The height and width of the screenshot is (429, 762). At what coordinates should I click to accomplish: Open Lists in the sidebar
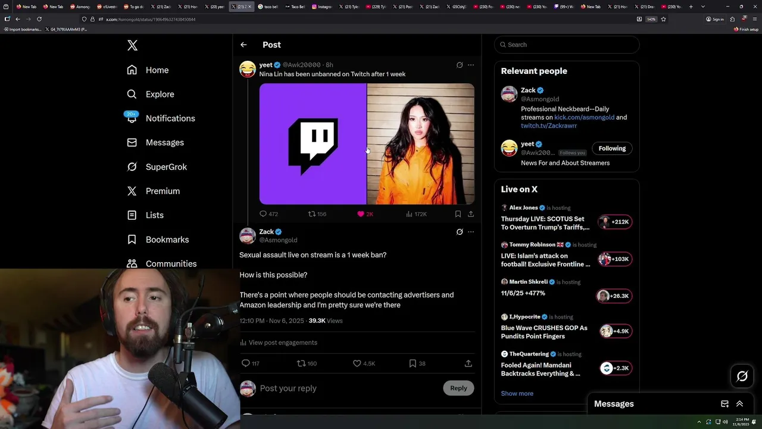145,215
